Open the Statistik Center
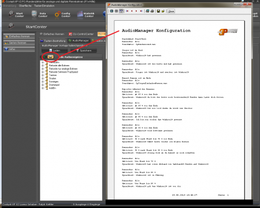 tap(86, 14)
